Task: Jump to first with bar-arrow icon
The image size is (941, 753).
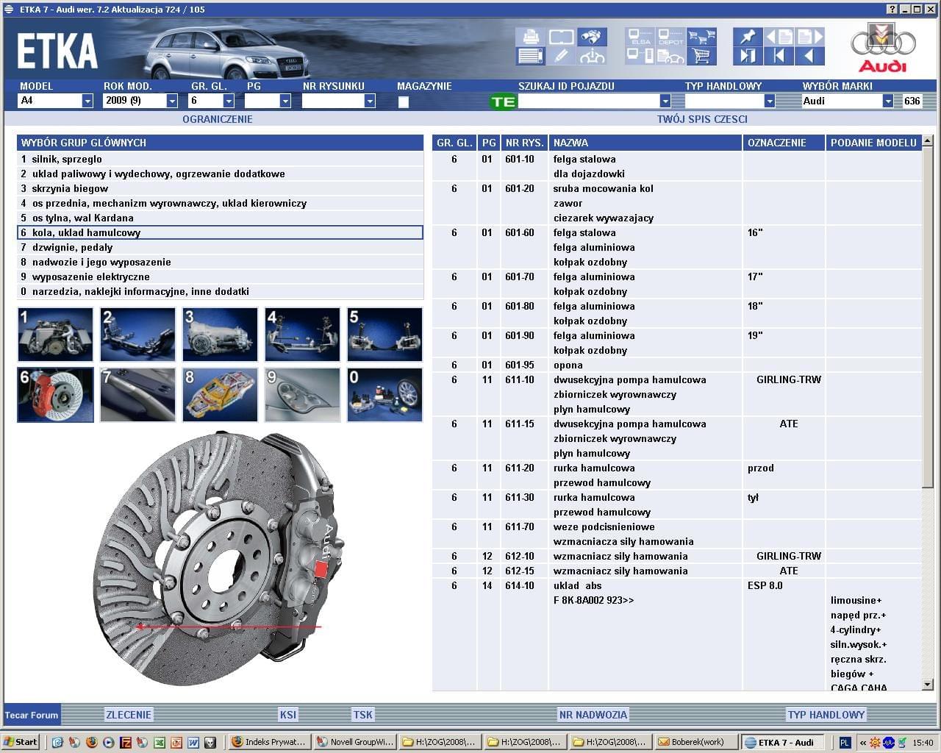Action: [779, 56]
